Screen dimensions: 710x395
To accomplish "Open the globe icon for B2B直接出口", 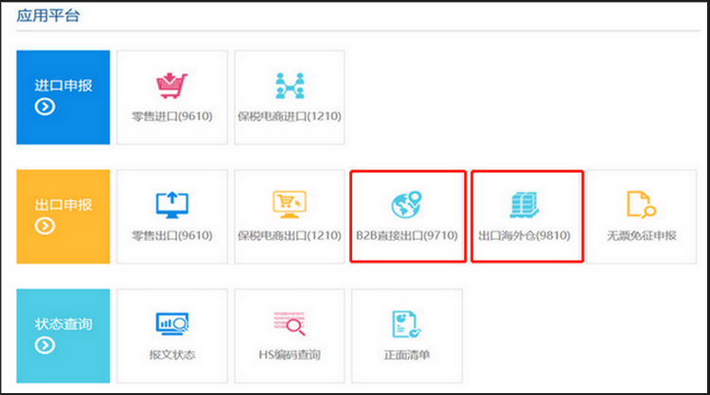I will click(x=407, y=205).
